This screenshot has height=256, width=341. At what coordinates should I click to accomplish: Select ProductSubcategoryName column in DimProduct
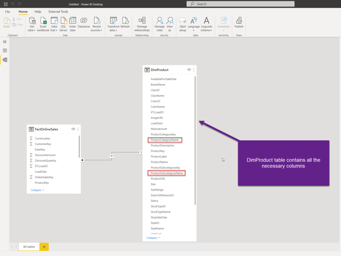point(167,173)
